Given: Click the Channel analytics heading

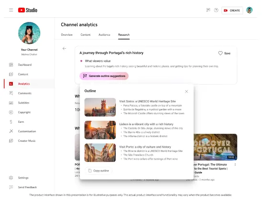Looking at the screenshot, I should (79, 25).
